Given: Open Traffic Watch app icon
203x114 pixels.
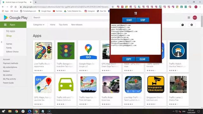Looking at the screenshot, I should point(178,51).
